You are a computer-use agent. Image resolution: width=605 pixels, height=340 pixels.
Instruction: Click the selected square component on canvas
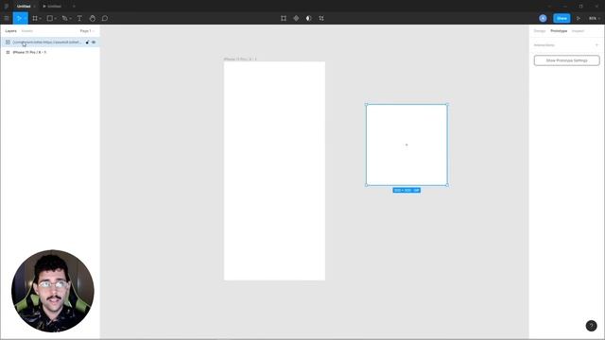(x=406, y=144)
